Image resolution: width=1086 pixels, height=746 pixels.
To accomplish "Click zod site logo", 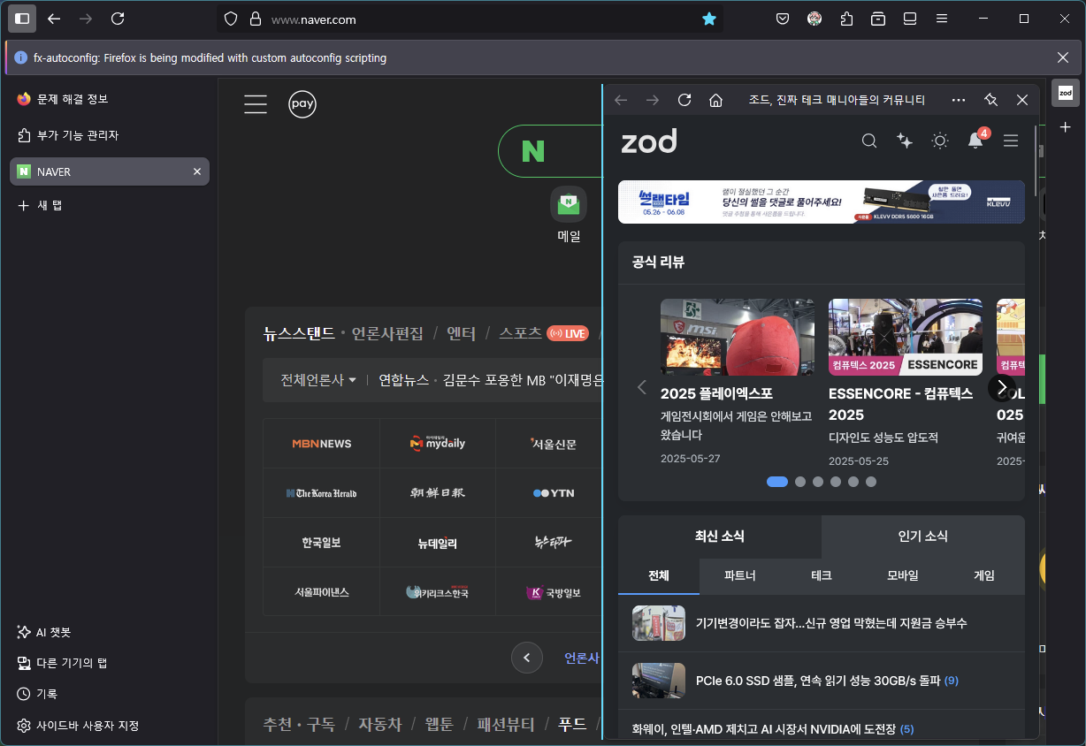I will click(649, 141).
